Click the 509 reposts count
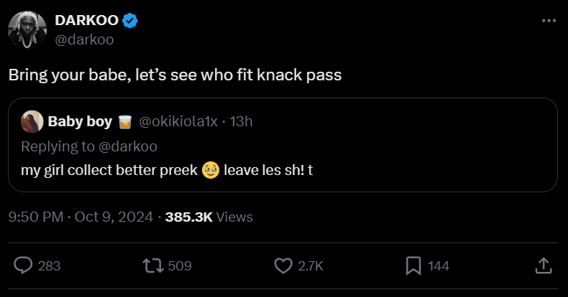This screenshot has height=297, width=568. pyautogui.click(x=179, y=265)
